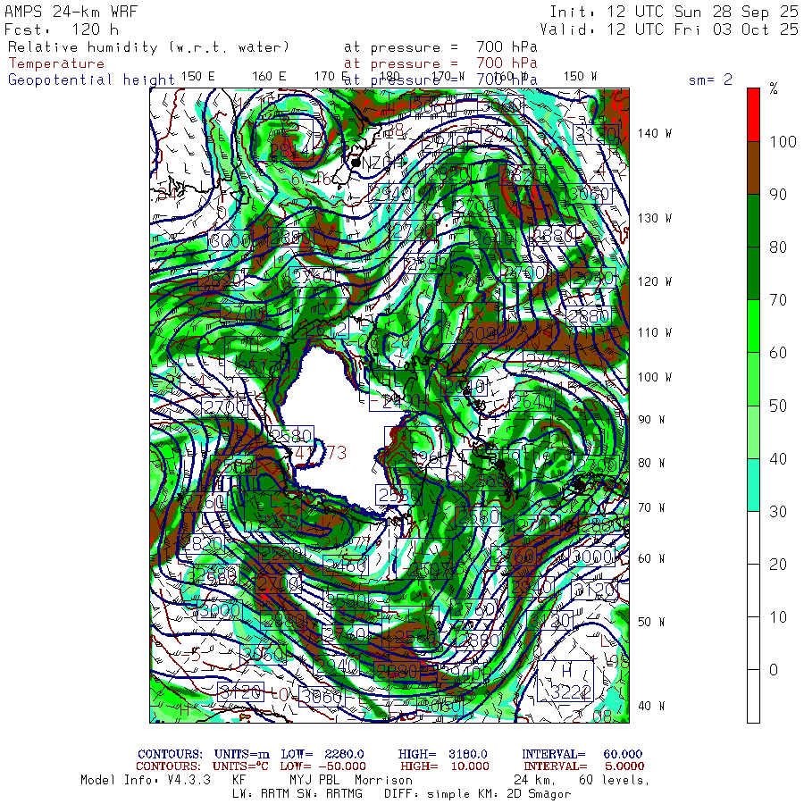
Task: Click the 2814 low center label box
Action: click(x=284, y=139)
